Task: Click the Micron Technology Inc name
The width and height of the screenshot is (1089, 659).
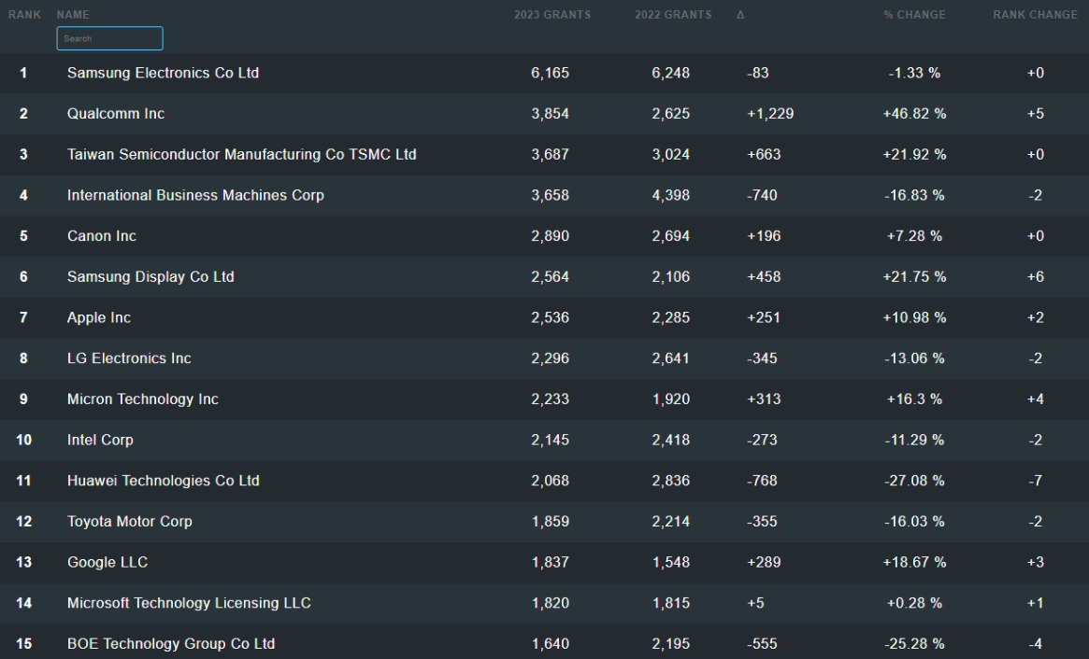Action: coord(142,400)
